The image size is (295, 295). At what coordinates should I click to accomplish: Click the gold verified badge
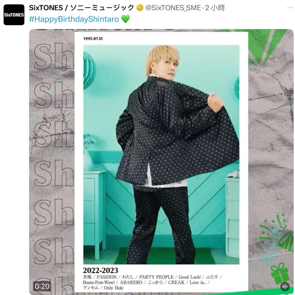[x=140, y=8]
